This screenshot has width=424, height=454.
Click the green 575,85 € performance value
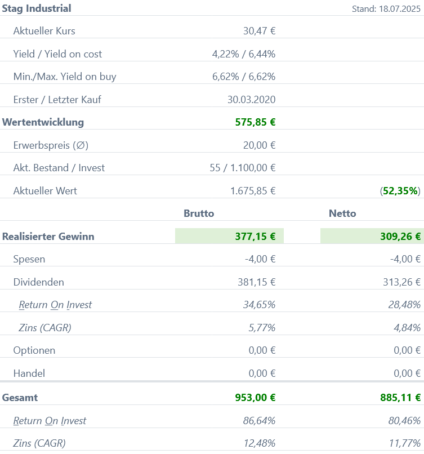255,122
